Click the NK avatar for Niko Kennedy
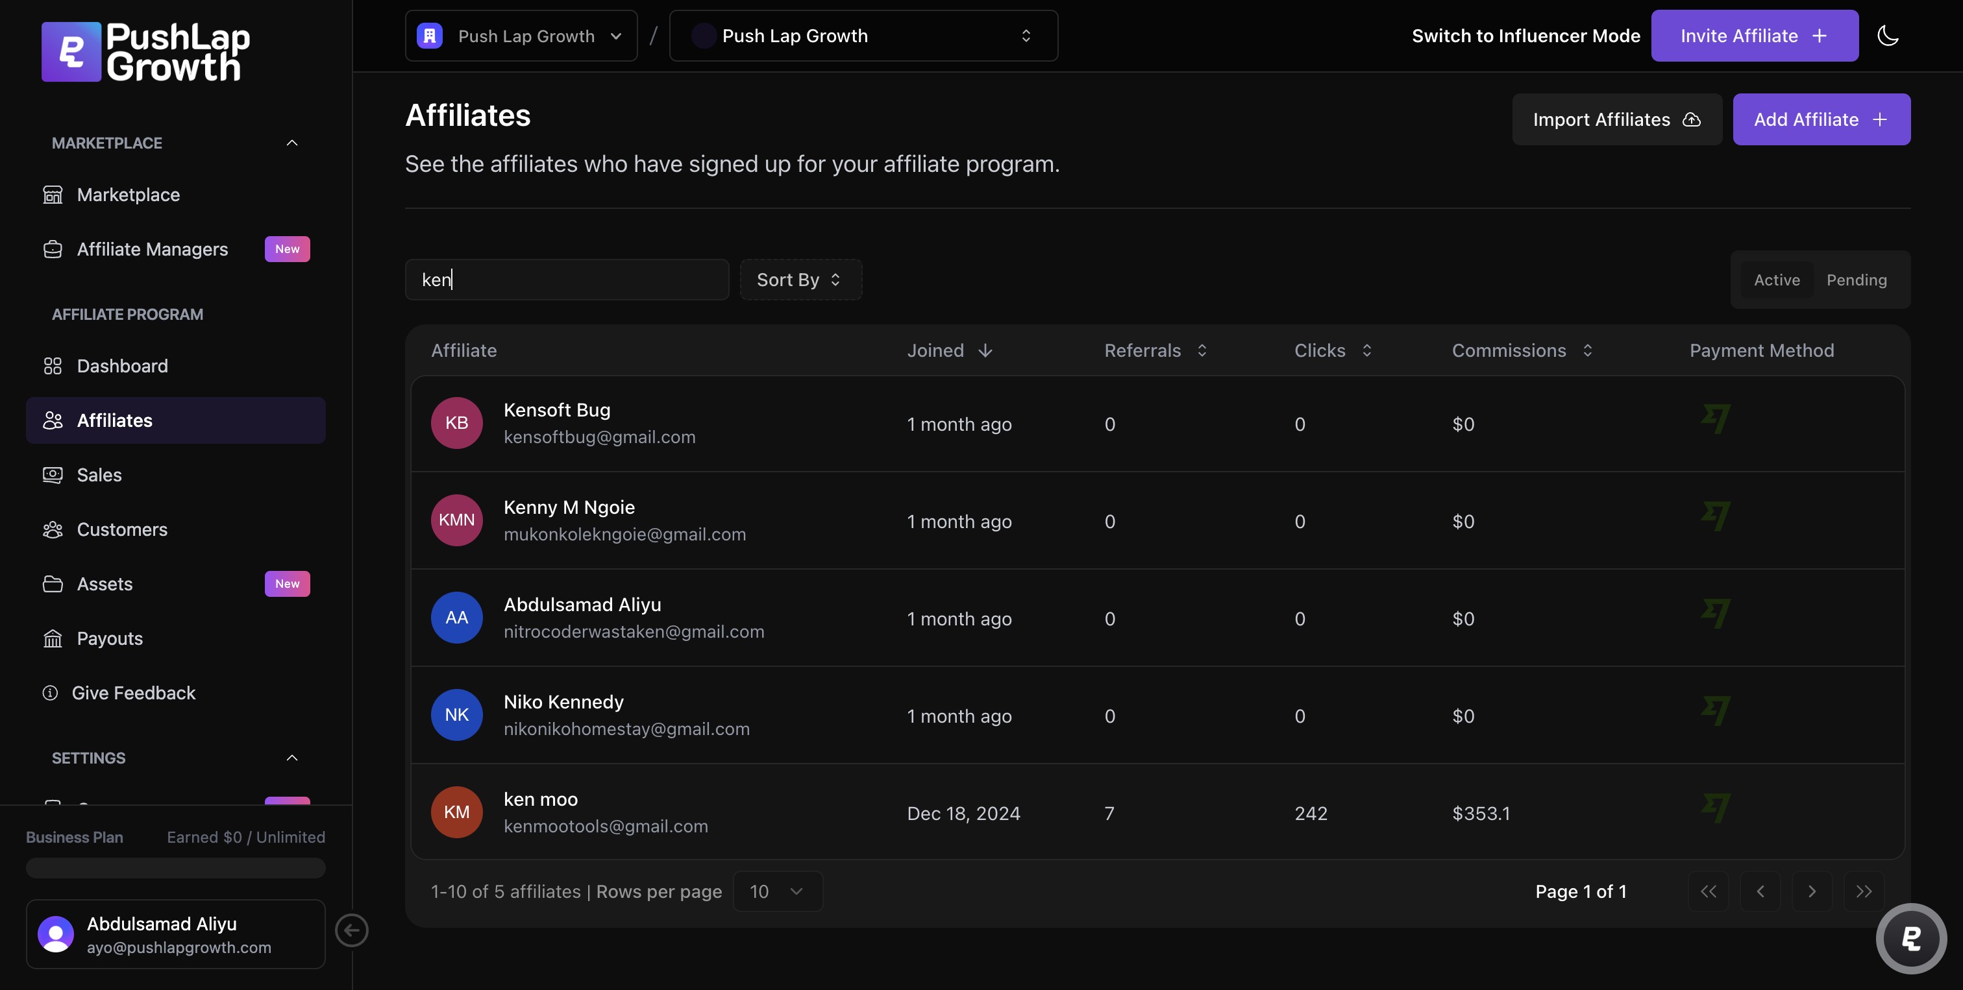1963x990 pixels. [456, 714]
